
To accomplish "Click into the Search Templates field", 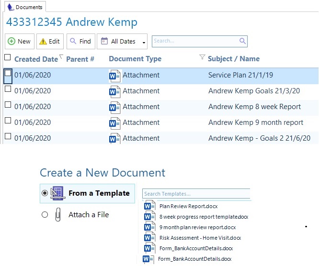I will tap(196, 194).
